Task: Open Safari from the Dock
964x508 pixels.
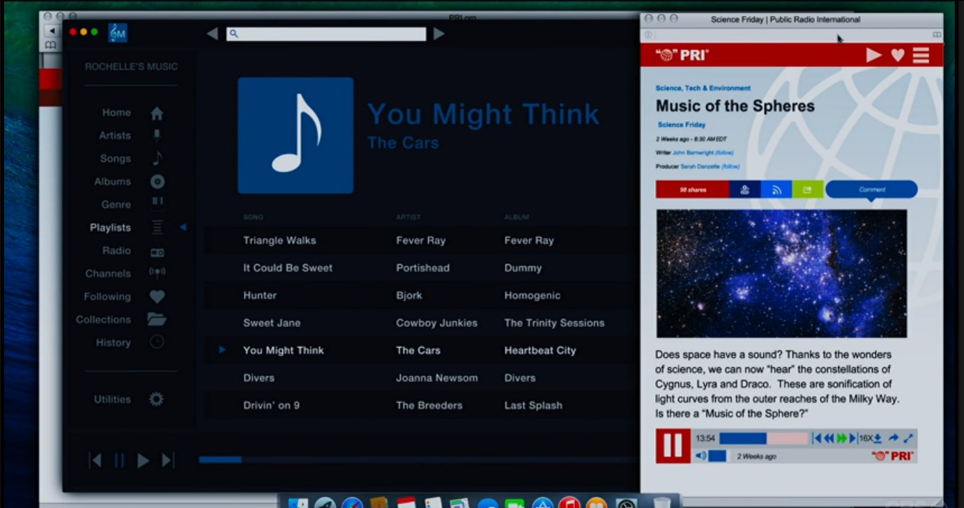Action: tap(352, 503)
